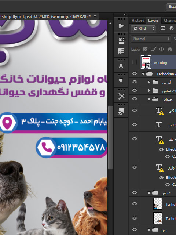Open the Actions panel play icon
The image size is (176, 235).
[x=121, y=26]
